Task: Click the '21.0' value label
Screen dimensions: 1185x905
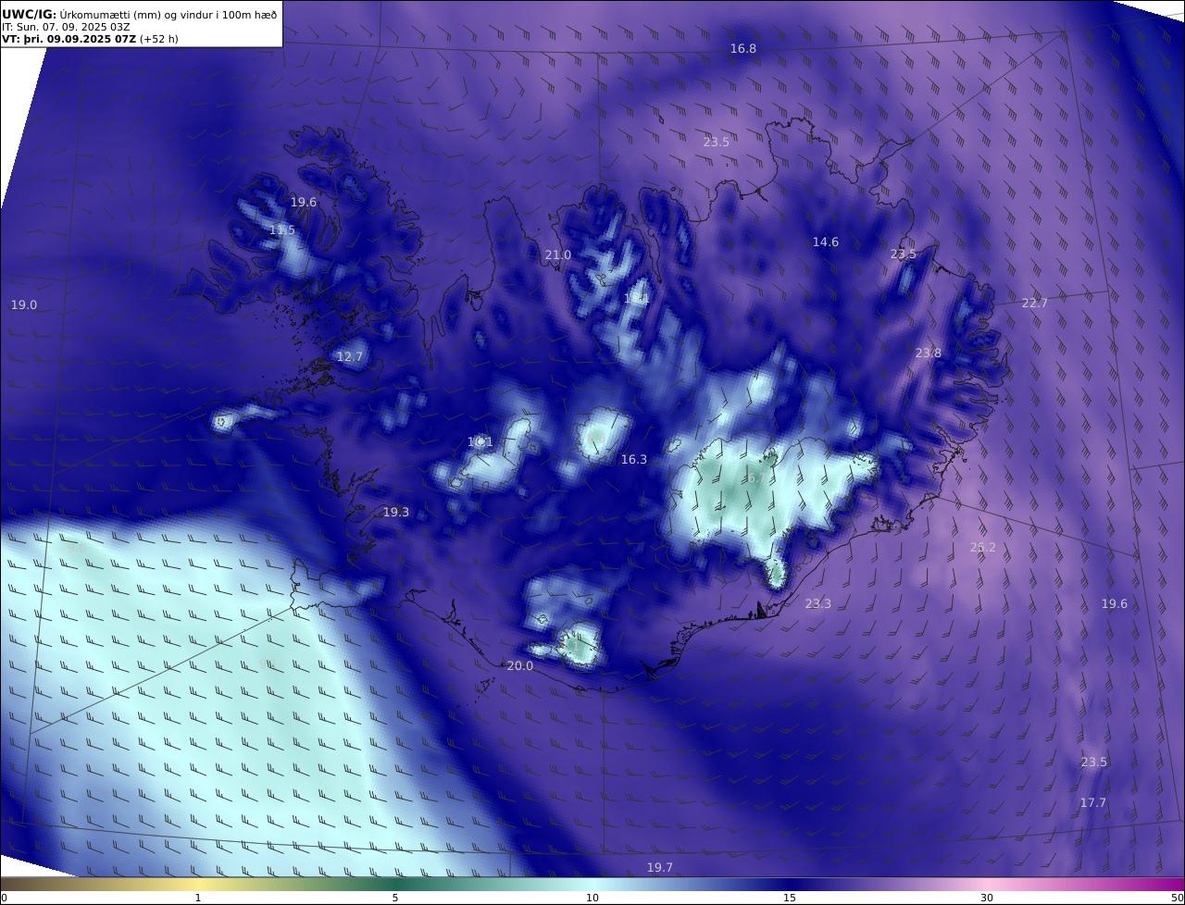Action: click(557, 255)
